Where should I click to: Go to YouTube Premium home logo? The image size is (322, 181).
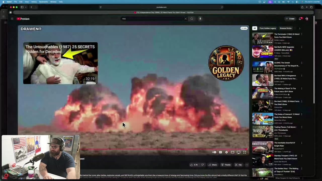click(23, 19)
